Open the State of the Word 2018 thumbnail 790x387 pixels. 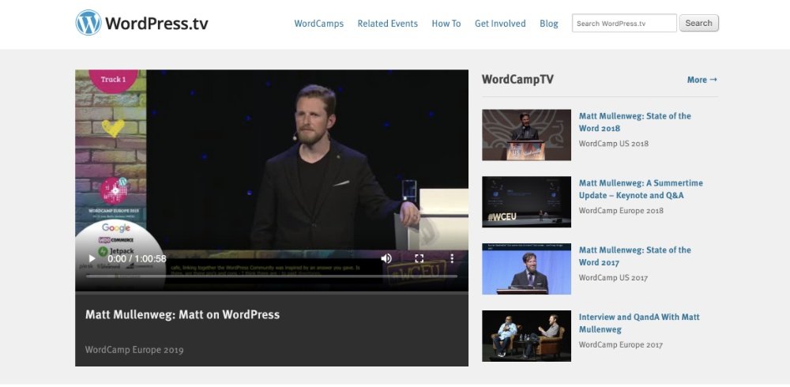click(x=526, y=135)
